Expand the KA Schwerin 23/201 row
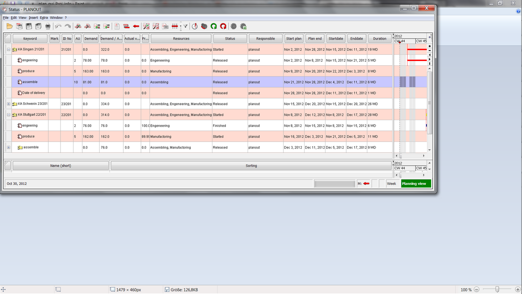Image resolution: width=522 pixels, height=294 pixels. (9, 104)
